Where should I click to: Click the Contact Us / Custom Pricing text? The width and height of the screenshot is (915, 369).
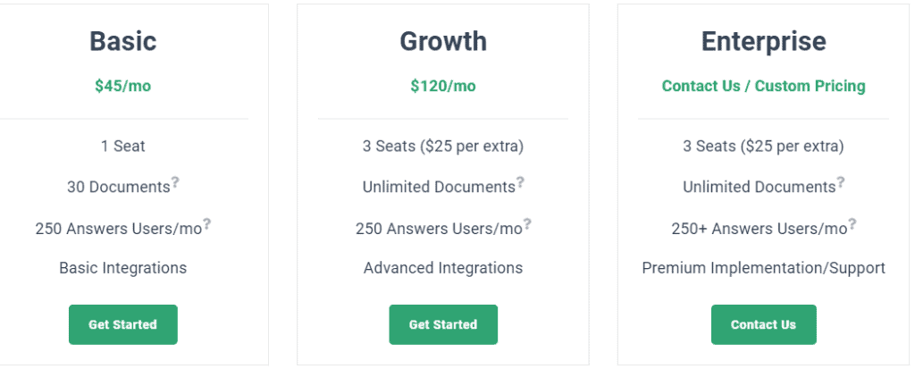(763, 86)
